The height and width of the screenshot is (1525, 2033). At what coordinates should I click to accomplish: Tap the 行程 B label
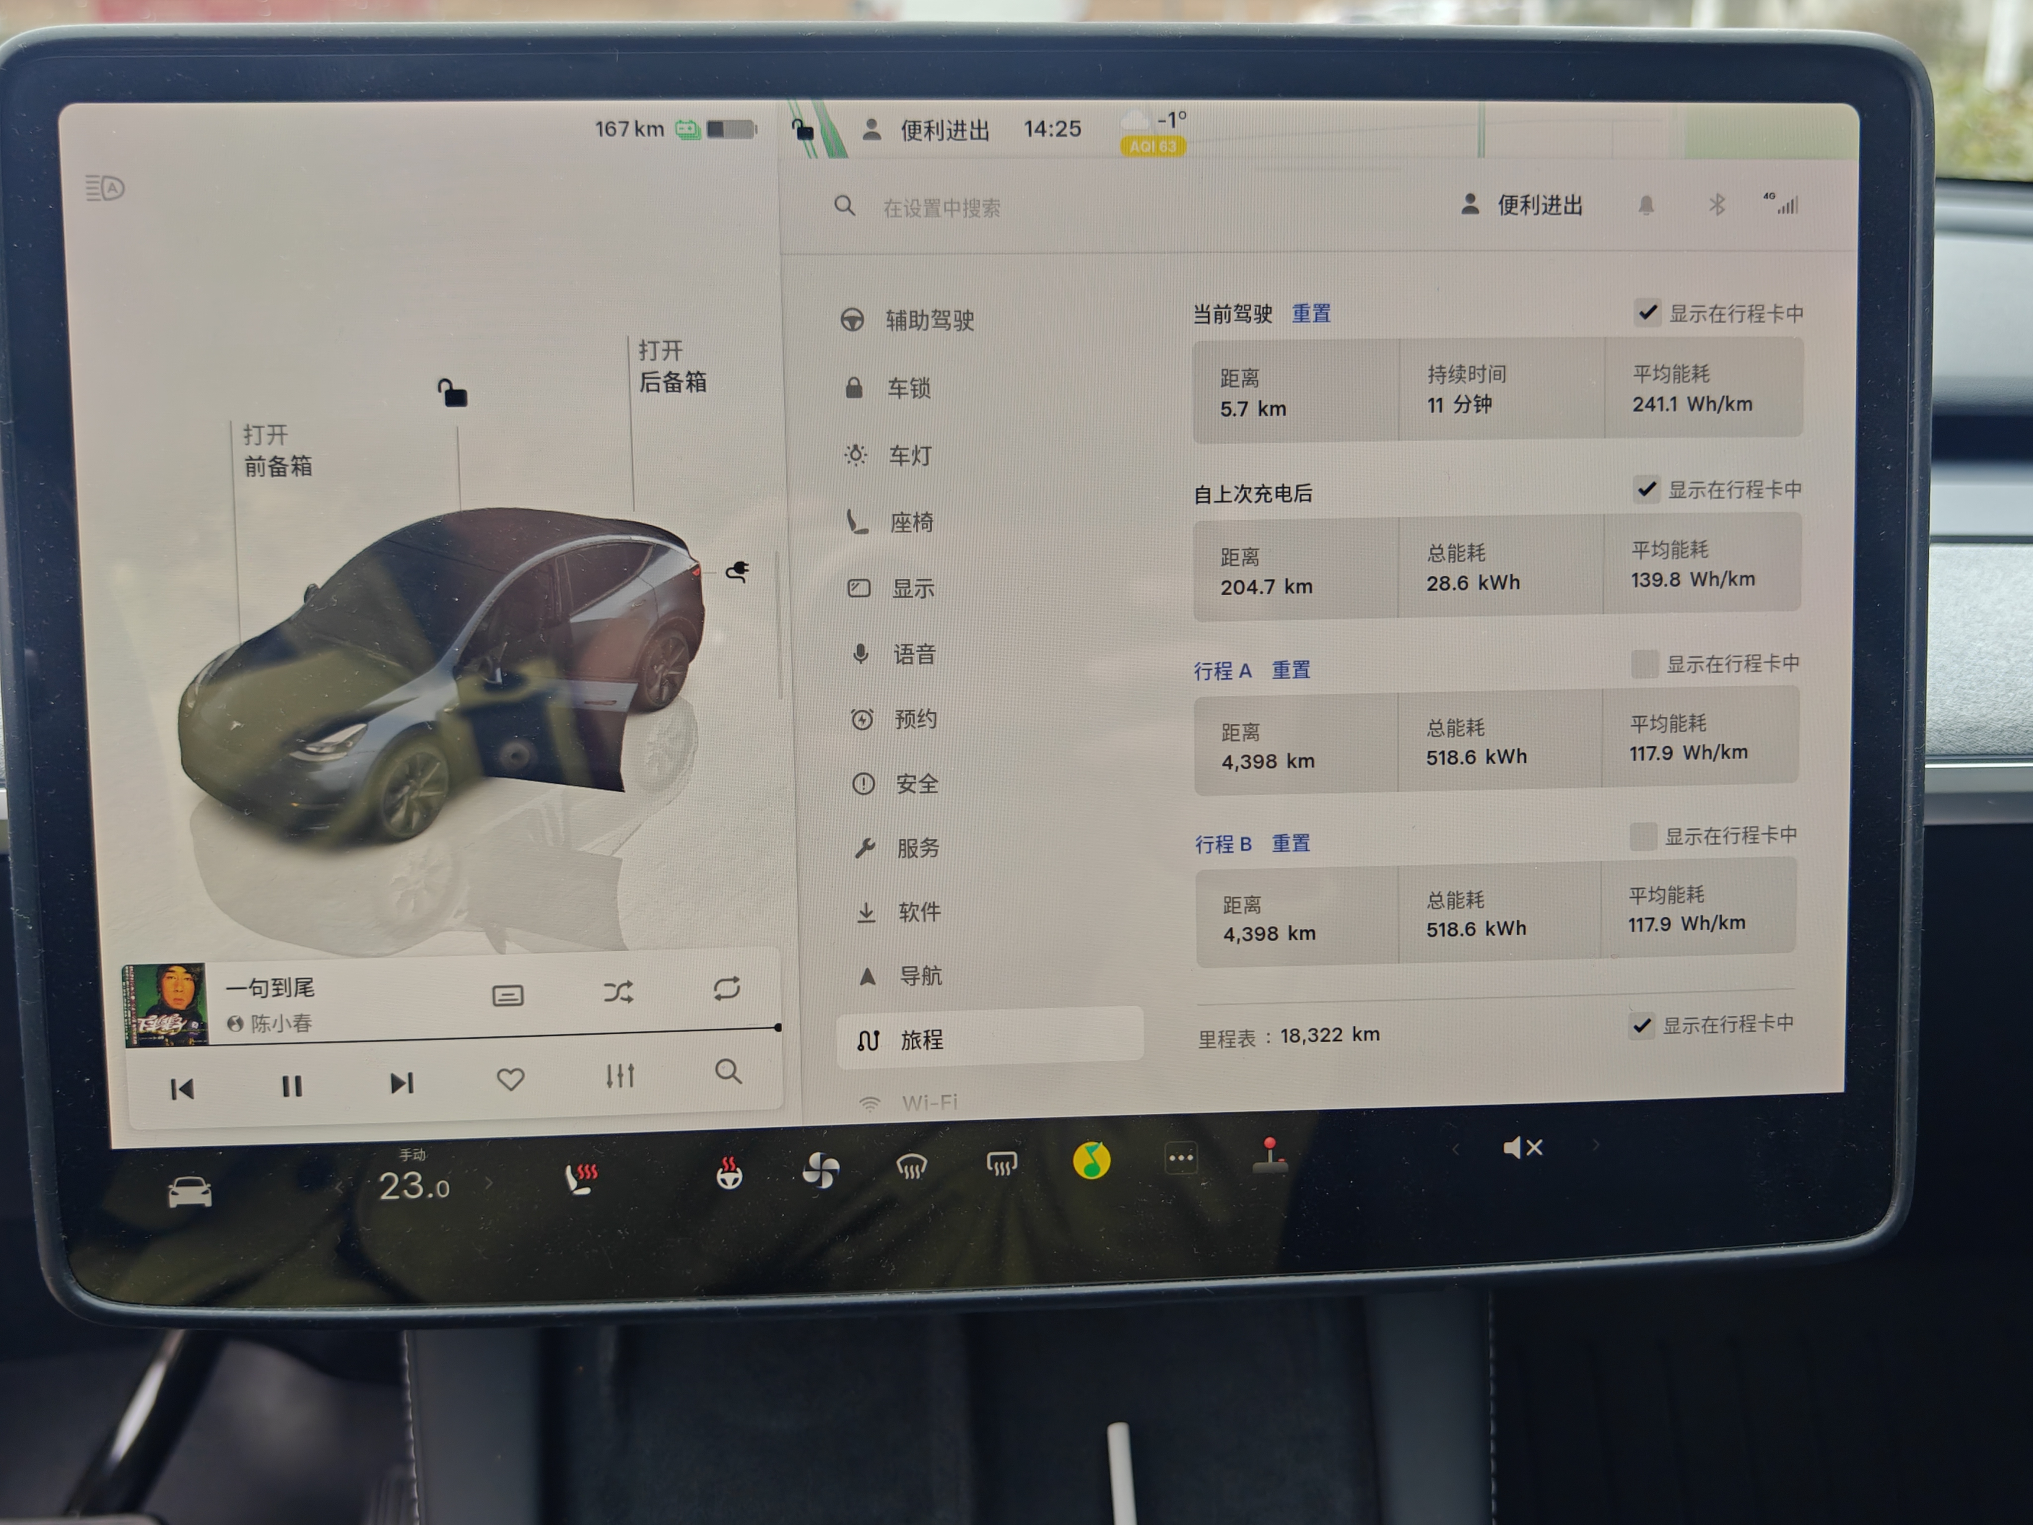(x=1223, y=844)
